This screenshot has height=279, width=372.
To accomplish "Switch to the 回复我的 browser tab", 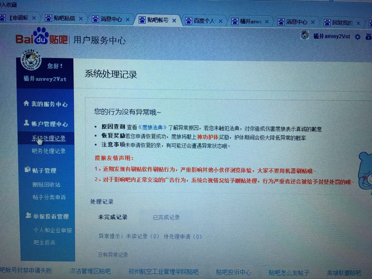I will tap(342, 23).
